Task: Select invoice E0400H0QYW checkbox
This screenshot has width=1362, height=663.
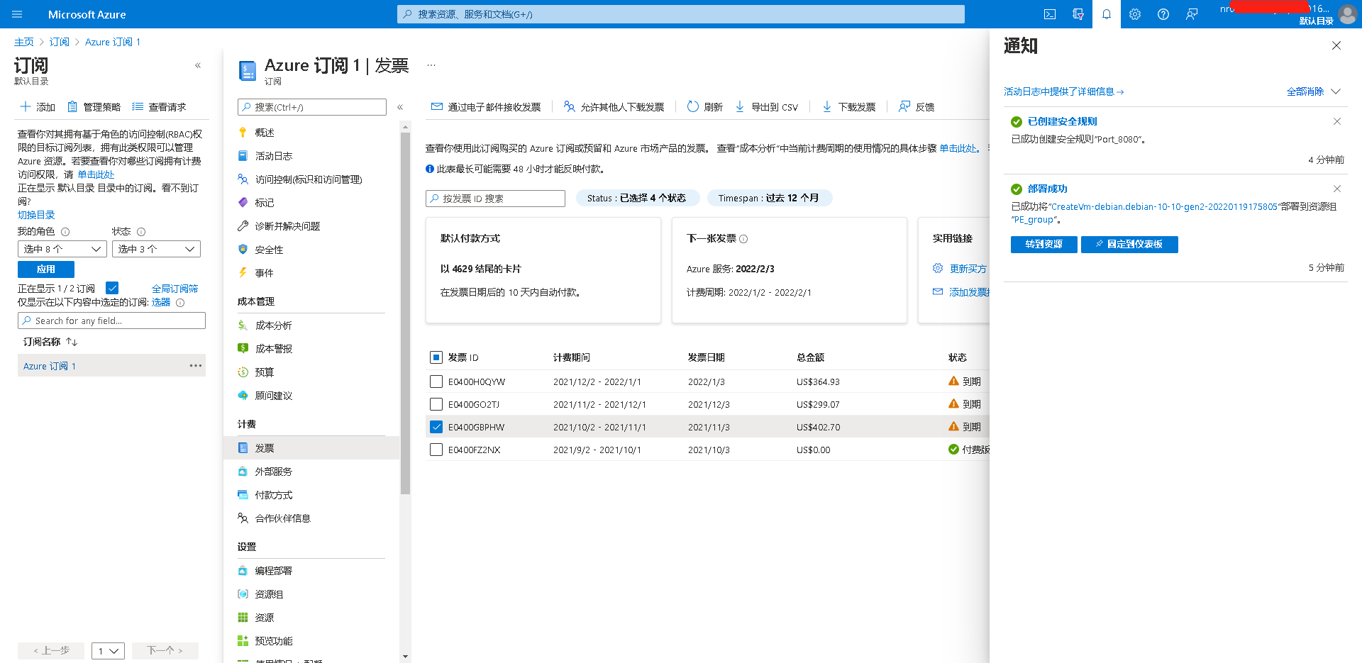Action: [x=436, y=381]
